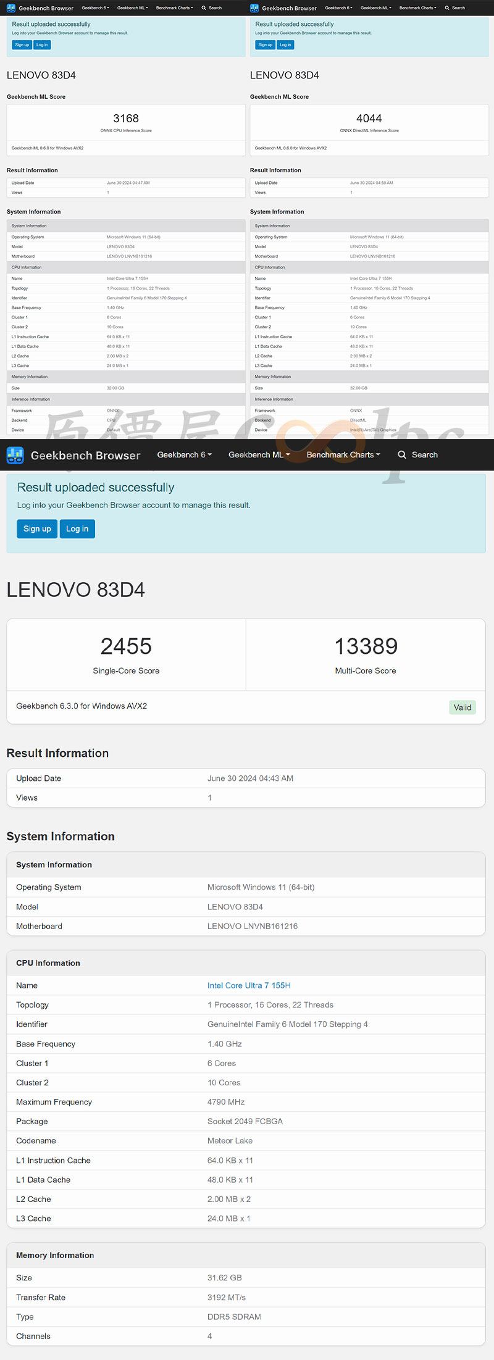
Task: Click the 'ONNX CPU Inference Score' label
Action: (126, 131)
